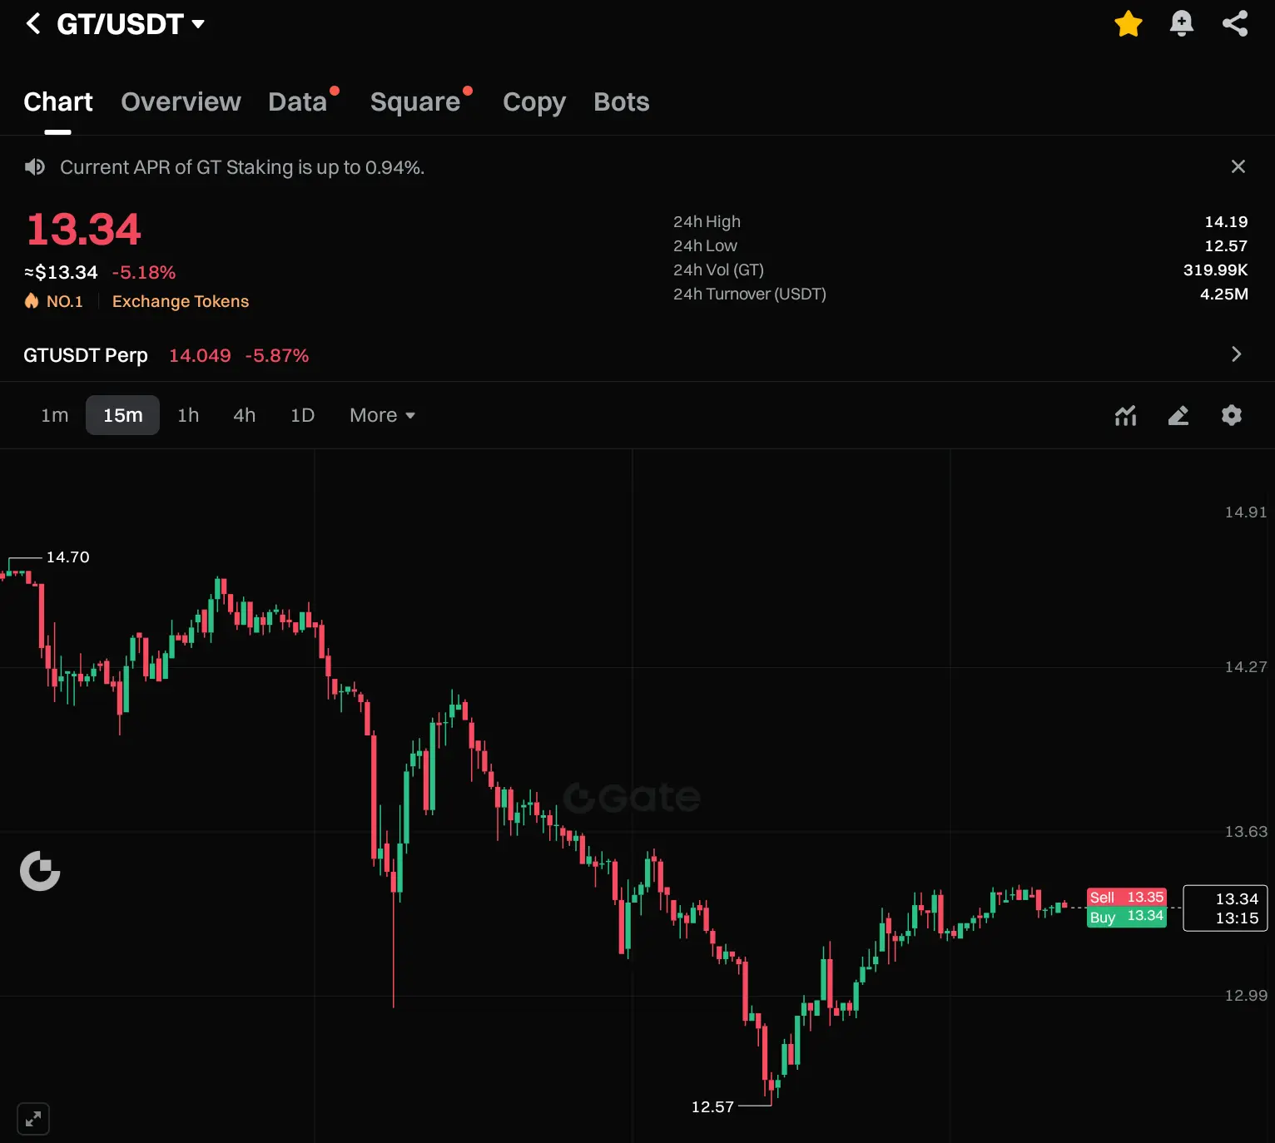Select the 4h timeframe
The width and height of the screenshot is (1275, 1143).
[245, 415]
